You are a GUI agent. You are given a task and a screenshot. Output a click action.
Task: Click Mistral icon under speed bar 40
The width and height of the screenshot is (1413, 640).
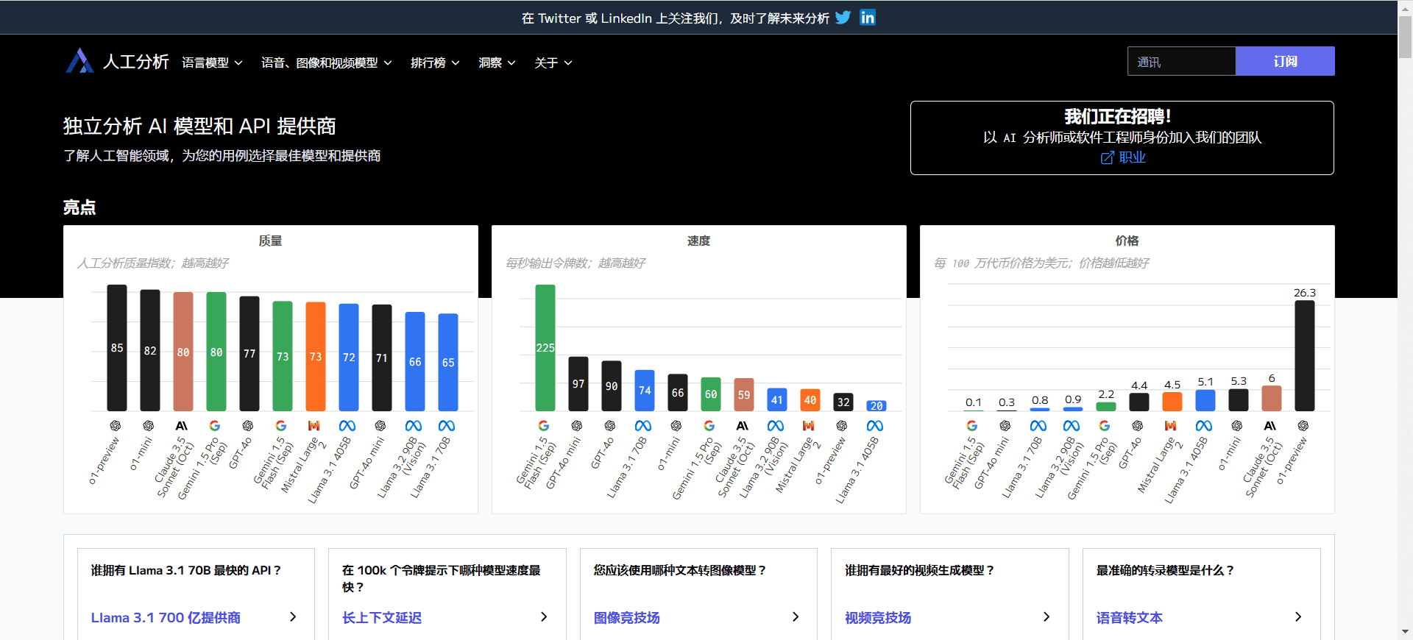coord(809,426)
